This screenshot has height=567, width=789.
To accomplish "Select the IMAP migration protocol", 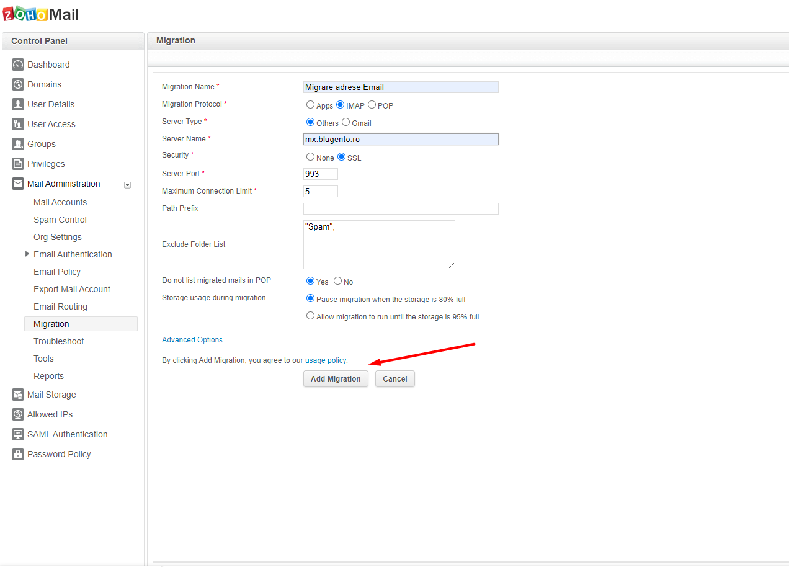I will point(340,105).
